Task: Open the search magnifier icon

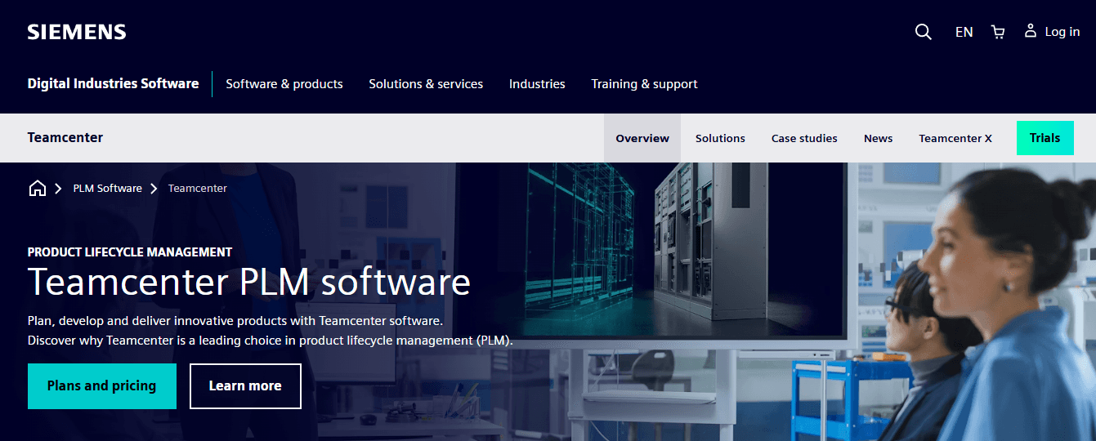Action: pos(924,32)
